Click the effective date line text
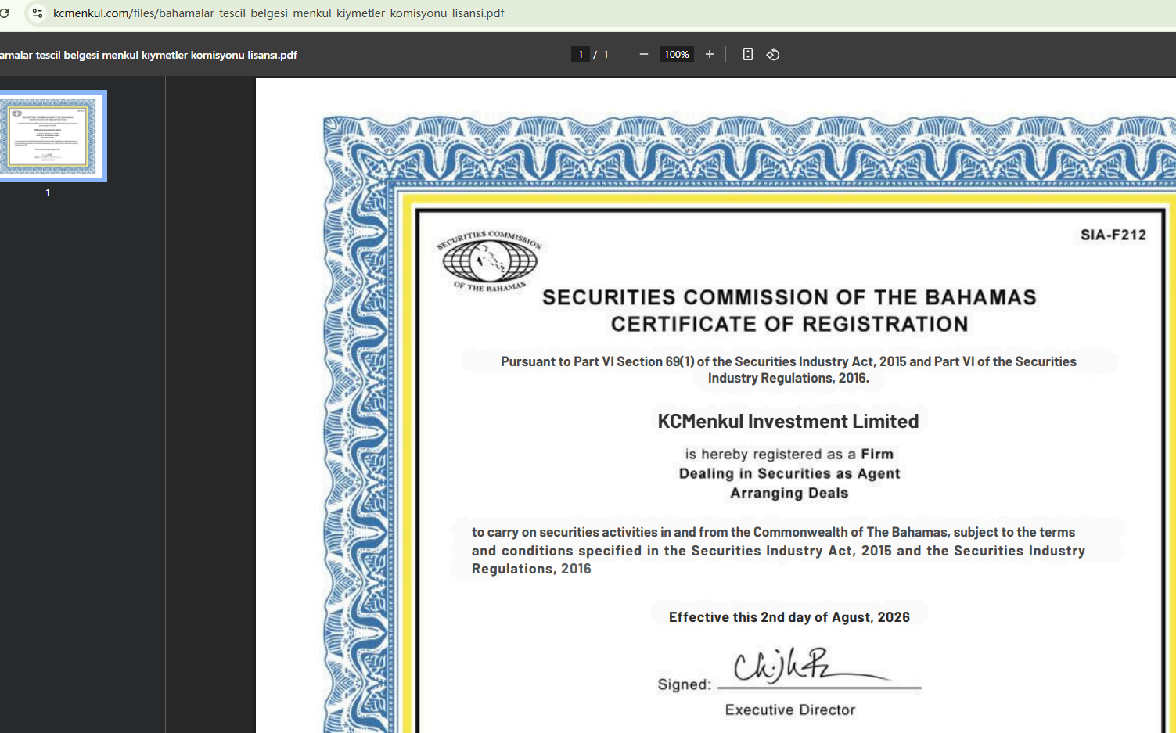The width and height of the screenshot is (1176, 733). (789, 617)
